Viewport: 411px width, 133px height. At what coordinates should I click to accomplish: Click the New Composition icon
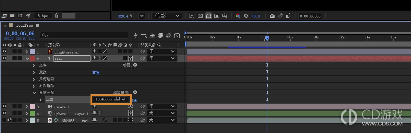coord(21,16)
